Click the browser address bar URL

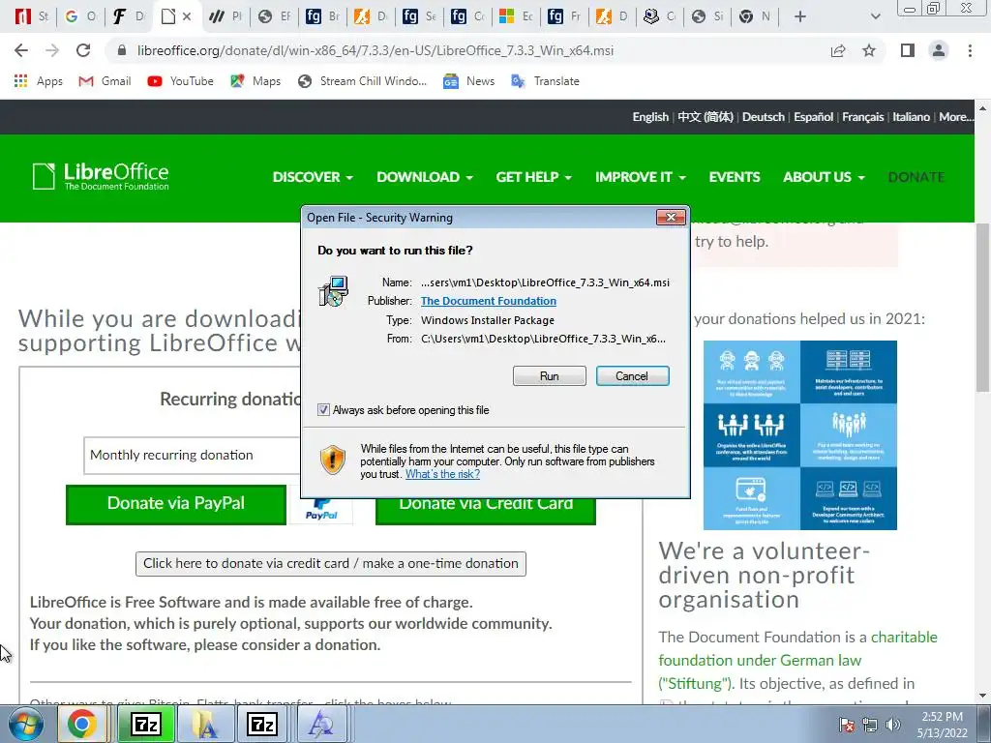point(375,50)
